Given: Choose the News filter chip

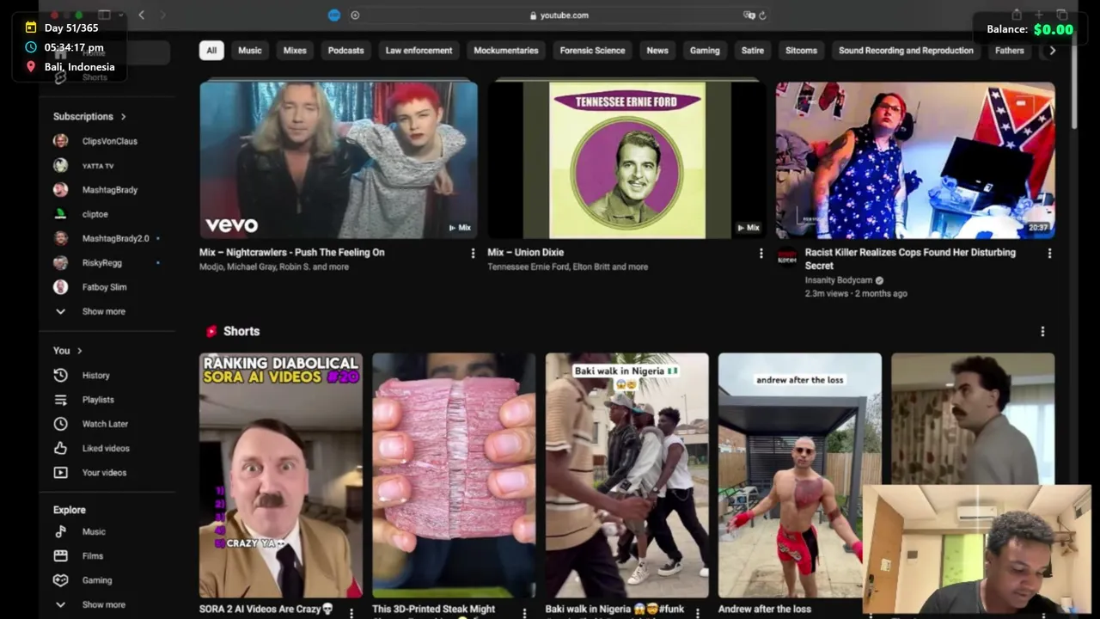Looking at the screenshot, I should click(x=657, y=51).
